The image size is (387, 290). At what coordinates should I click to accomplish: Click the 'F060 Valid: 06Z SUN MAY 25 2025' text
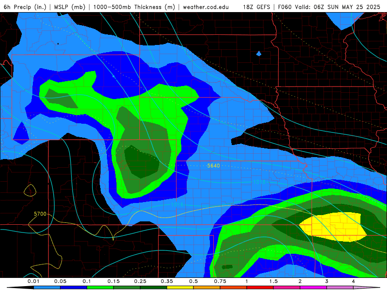click(x=329, y=7)
